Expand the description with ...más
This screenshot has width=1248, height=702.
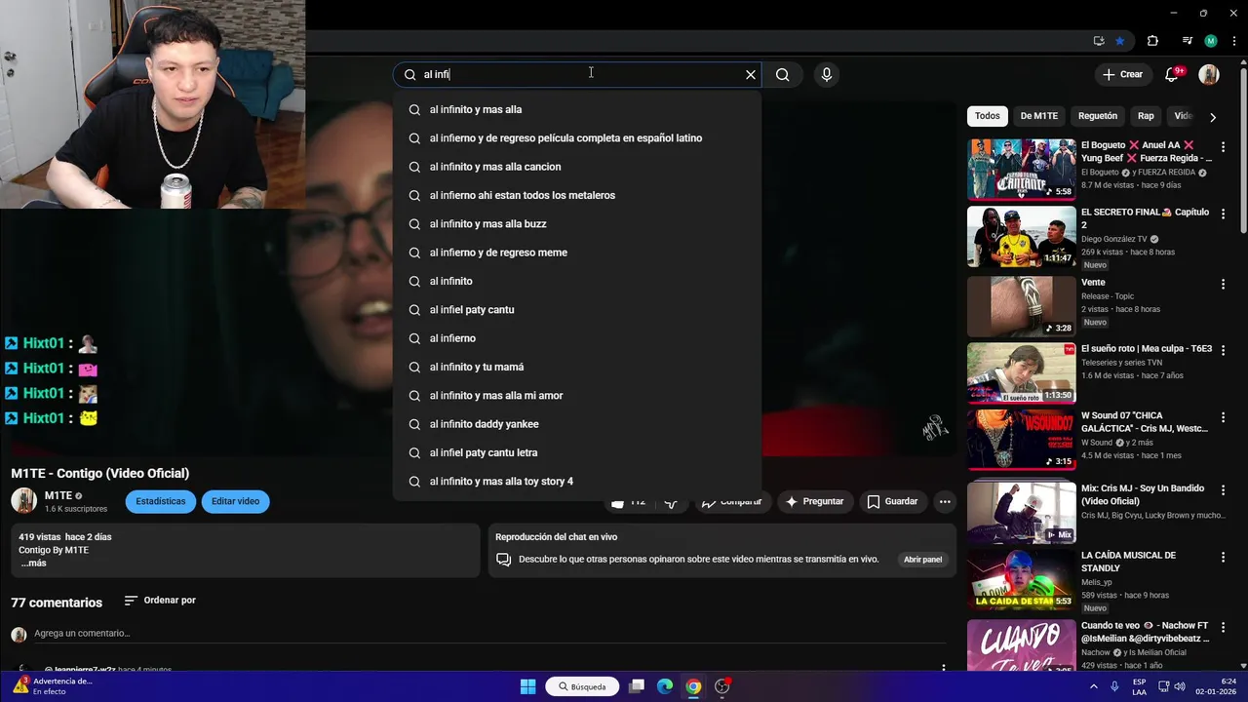point(34,564)
